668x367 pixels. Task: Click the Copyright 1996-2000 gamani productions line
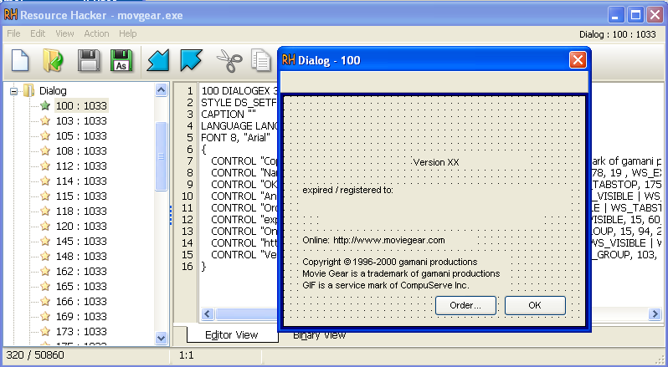point(390,262)
